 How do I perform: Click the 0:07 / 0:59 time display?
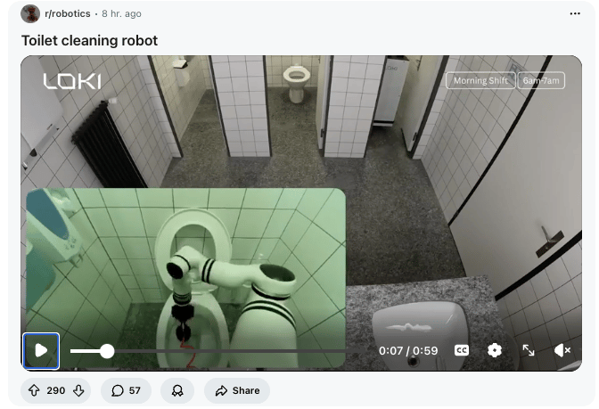408,350
